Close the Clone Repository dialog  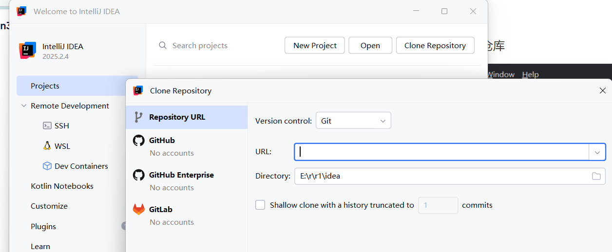(x=603, y=90)
